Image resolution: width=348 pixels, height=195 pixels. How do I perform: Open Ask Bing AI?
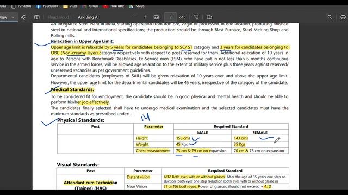(x=88, y=17)
